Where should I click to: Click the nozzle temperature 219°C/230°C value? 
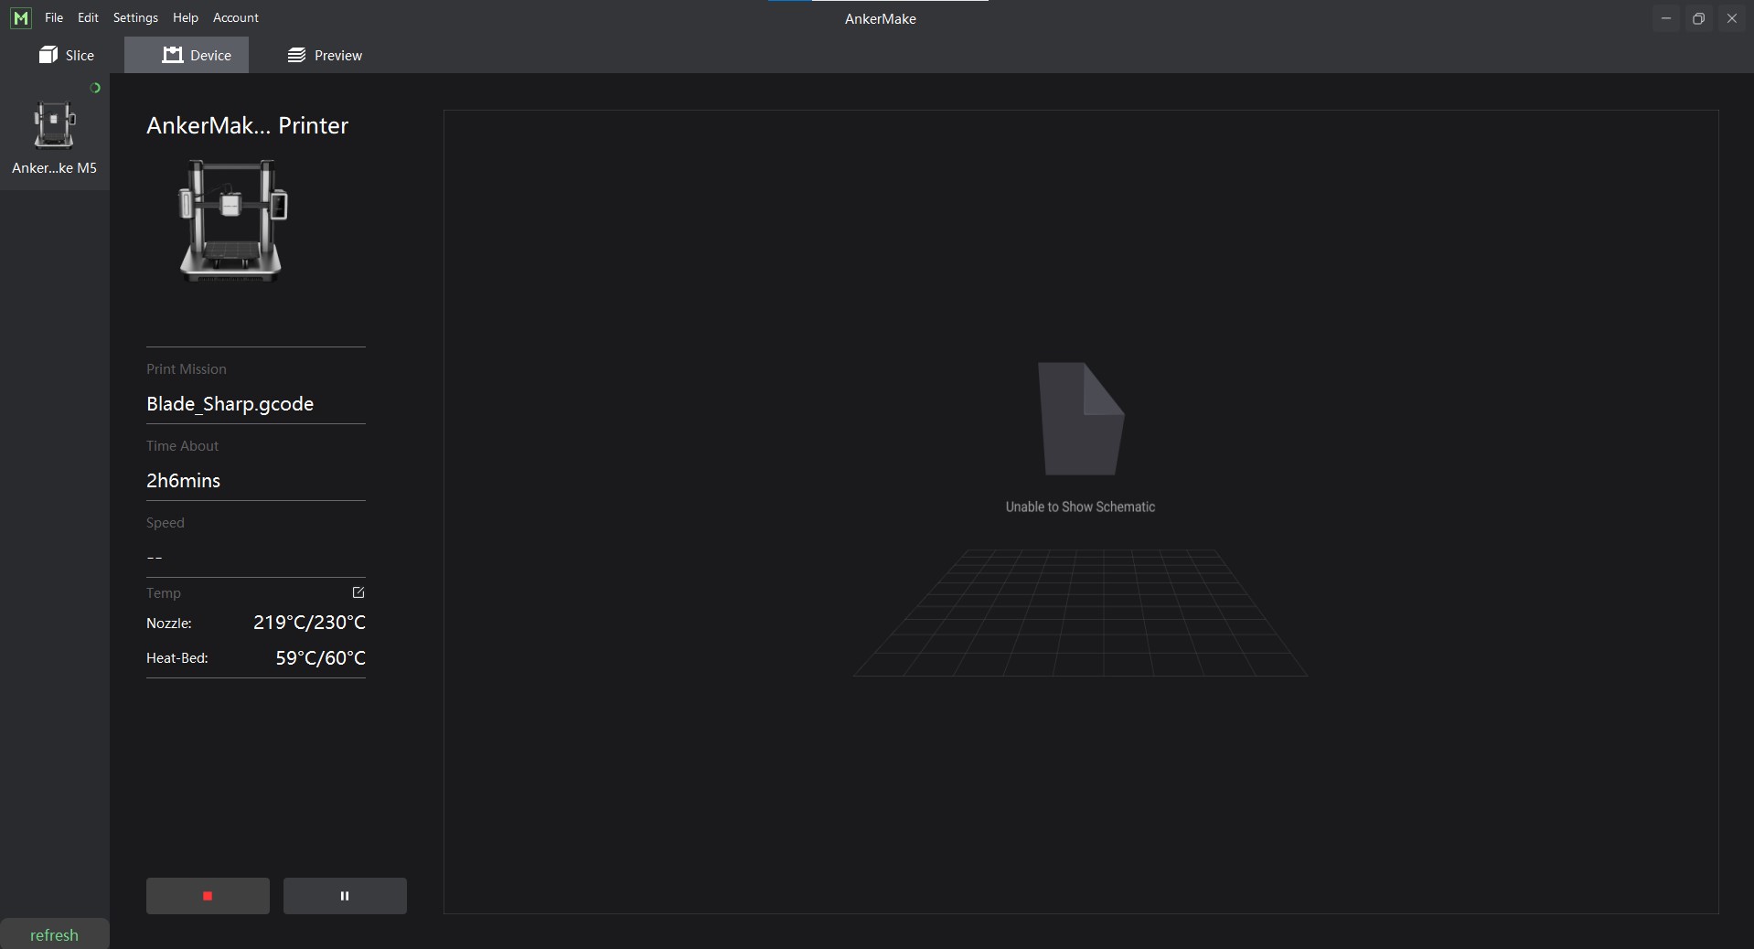pos(309,623)
